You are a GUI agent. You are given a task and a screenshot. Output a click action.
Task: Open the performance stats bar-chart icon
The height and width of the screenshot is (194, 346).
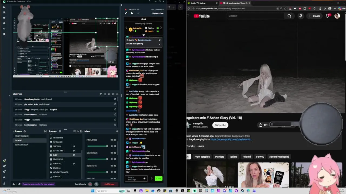click(14, 184)
